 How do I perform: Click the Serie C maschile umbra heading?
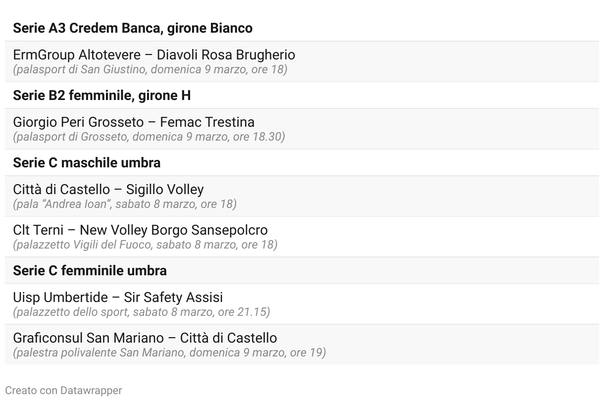[x=87, y=163]
